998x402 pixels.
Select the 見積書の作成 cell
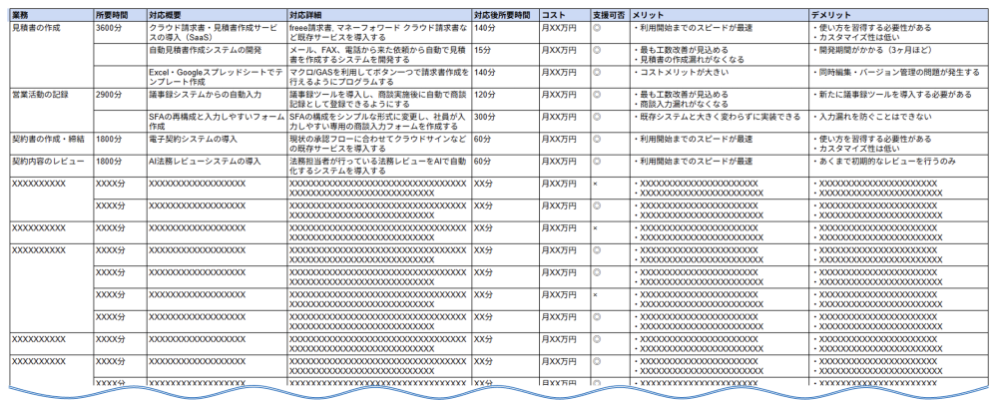pos(36,28)
